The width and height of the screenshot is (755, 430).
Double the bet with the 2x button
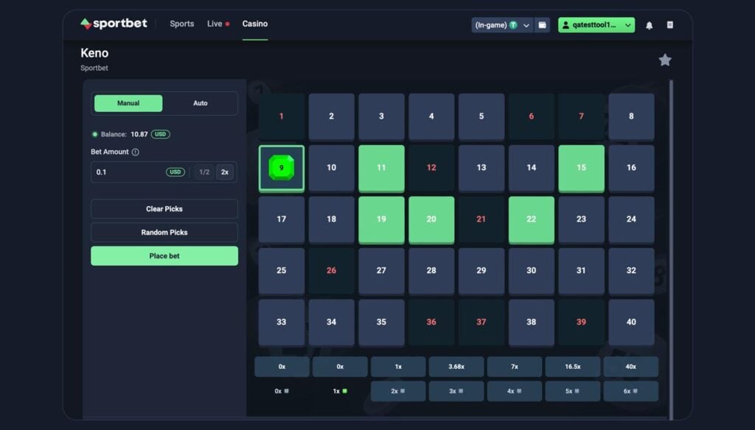click(x=224, y=172)
